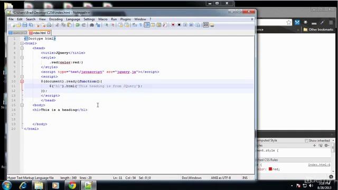Click the Redo arrow icon

pyautogui.click(x=83, y=25)
